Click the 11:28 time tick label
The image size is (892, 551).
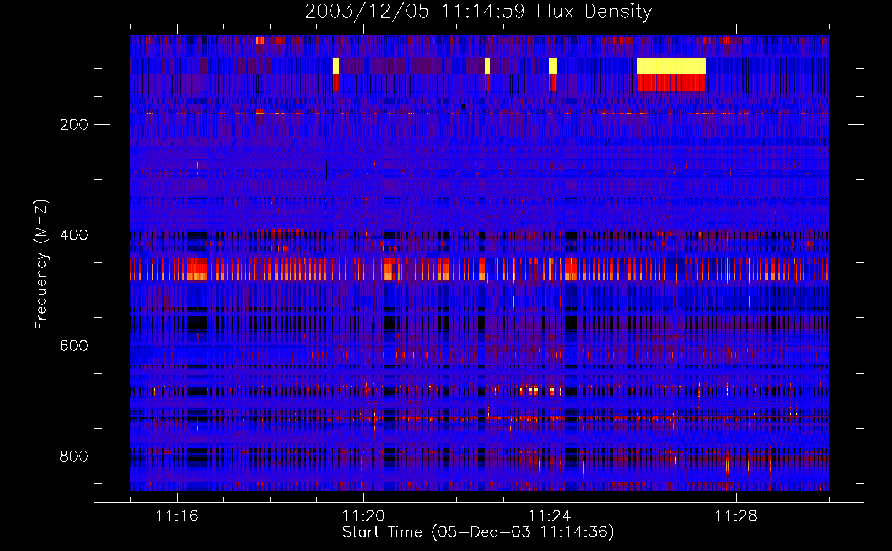pos(736,516)
